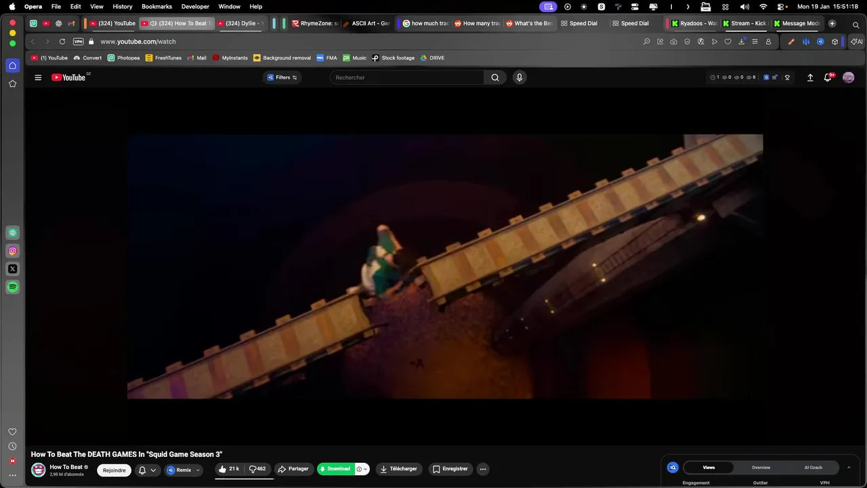Start voice search with microphone icon
867x488 pixels.
520,77
